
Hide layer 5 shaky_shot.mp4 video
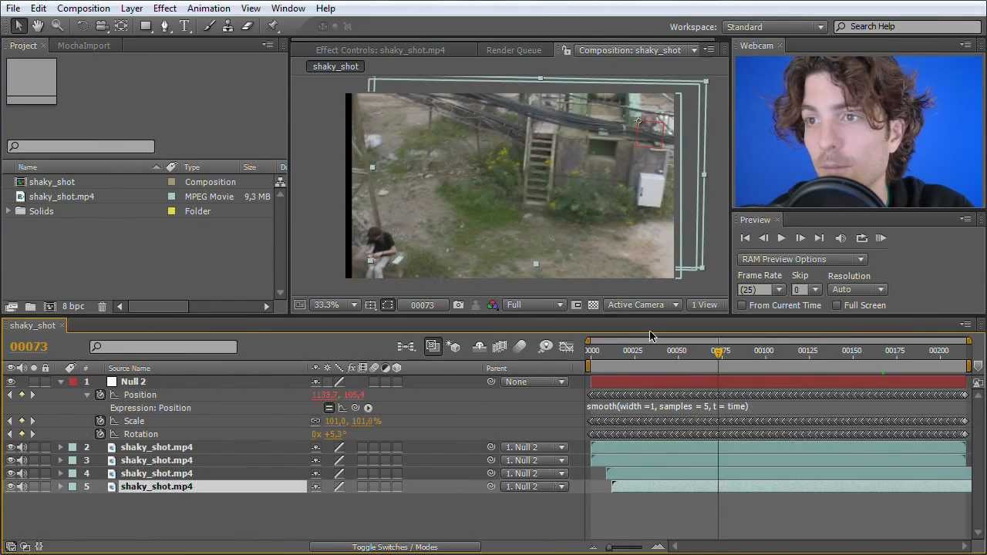point(11,486)
